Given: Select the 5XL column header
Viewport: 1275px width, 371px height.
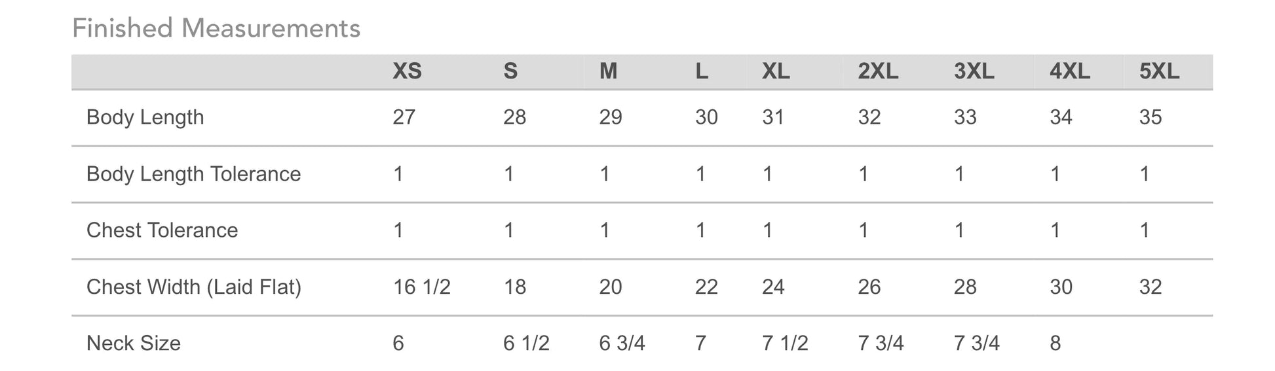Looking at the screenshot, I should coord(1159,71).
